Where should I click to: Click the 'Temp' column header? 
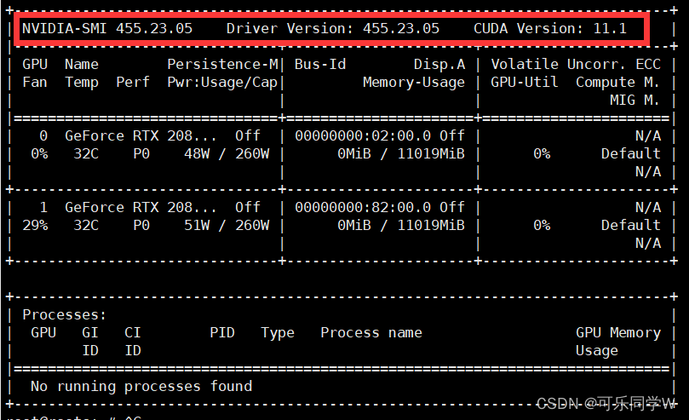pyautogui.click(x=82, y=83)
